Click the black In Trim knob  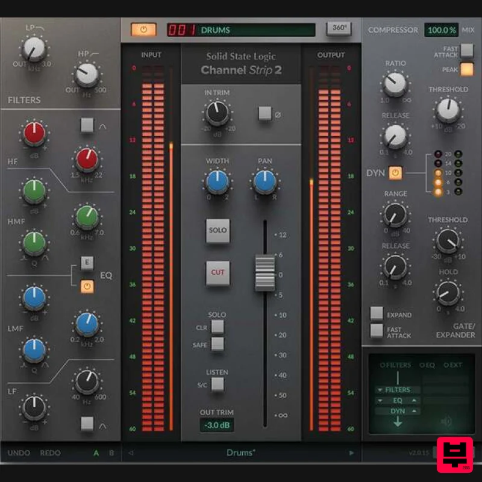point(218,113)
